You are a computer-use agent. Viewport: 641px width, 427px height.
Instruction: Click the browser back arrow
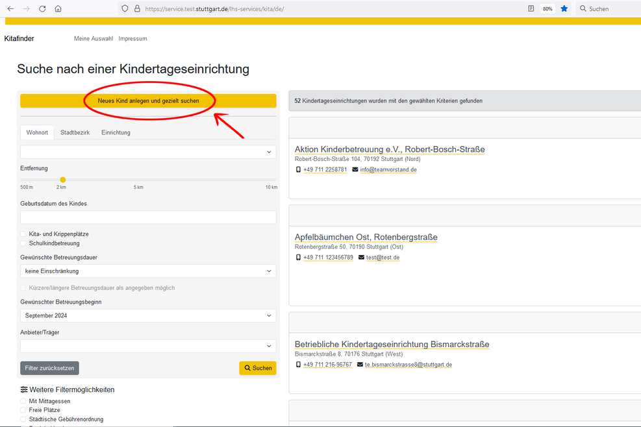10,8
